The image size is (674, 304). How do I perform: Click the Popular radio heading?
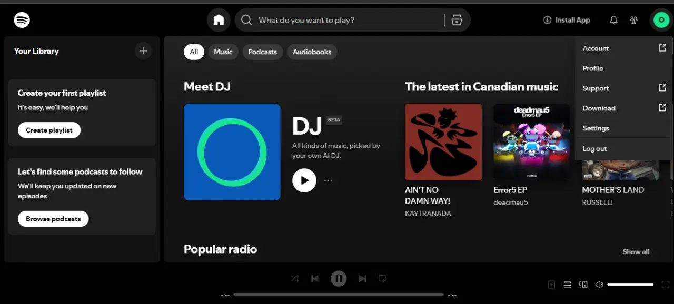(x=220, y=249)
